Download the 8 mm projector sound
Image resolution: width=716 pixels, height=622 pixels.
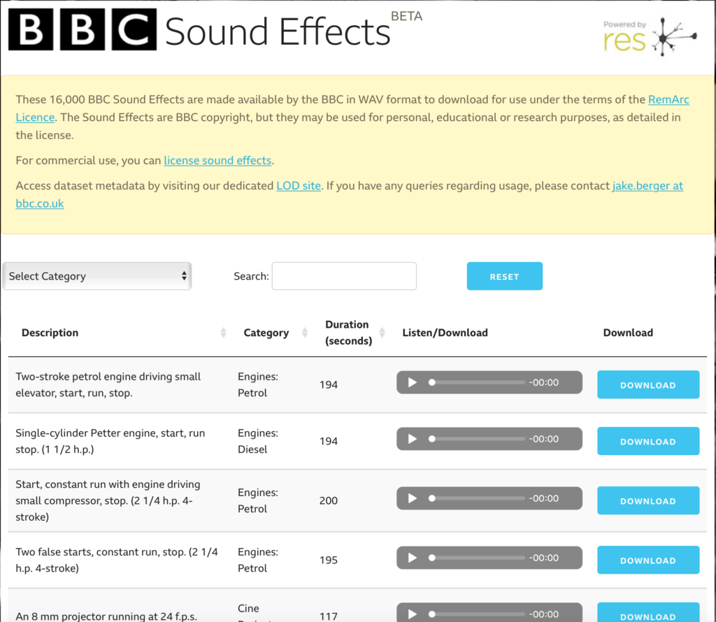[648, 612]
